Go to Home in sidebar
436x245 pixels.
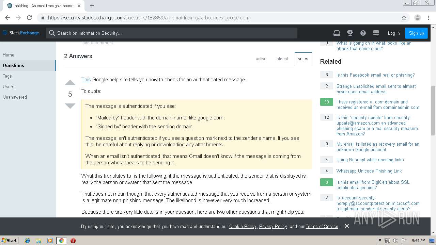point(9,55)
